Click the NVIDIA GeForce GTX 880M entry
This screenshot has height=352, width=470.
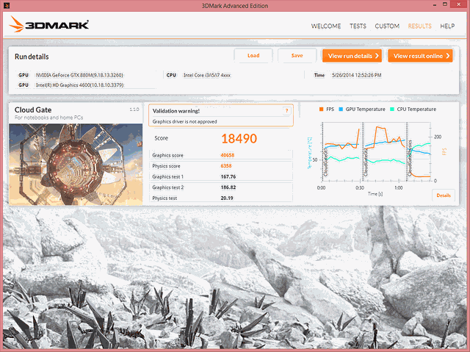click(79, 75)
